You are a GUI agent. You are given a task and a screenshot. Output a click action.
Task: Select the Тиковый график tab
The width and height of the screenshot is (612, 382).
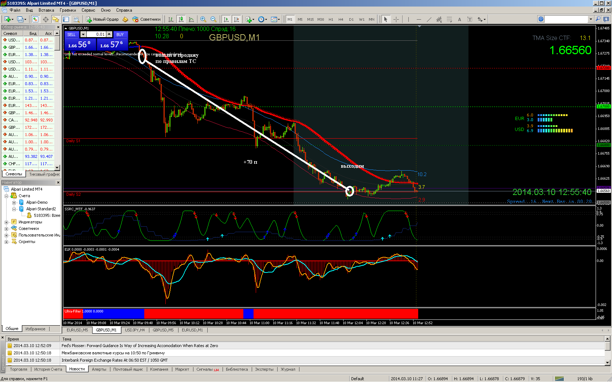pos(44,174)
